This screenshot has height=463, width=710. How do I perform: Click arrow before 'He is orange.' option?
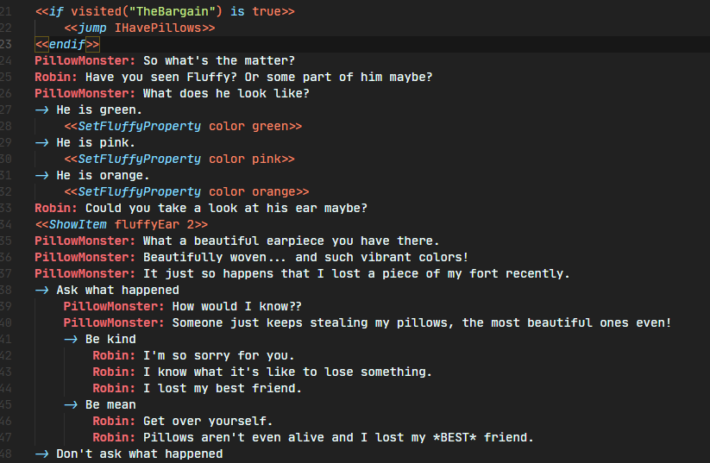pos(42,176)
